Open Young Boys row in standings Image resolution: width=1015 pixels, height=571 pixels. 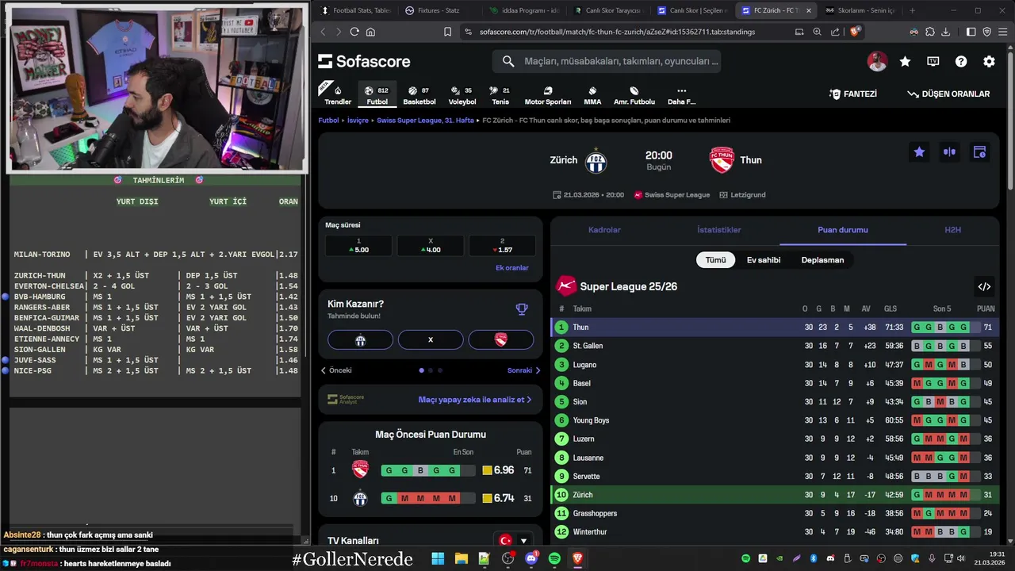tap(775, 420)
